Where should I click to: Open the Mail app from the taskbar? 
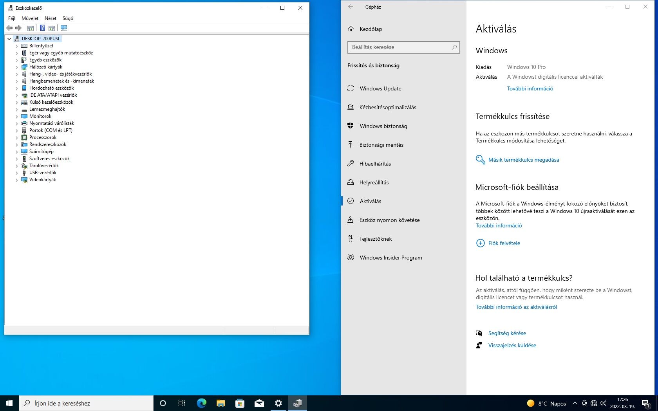[x=259, y=403]
